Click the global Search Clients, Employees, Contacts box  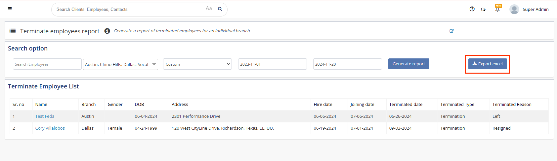click(129, 10)
